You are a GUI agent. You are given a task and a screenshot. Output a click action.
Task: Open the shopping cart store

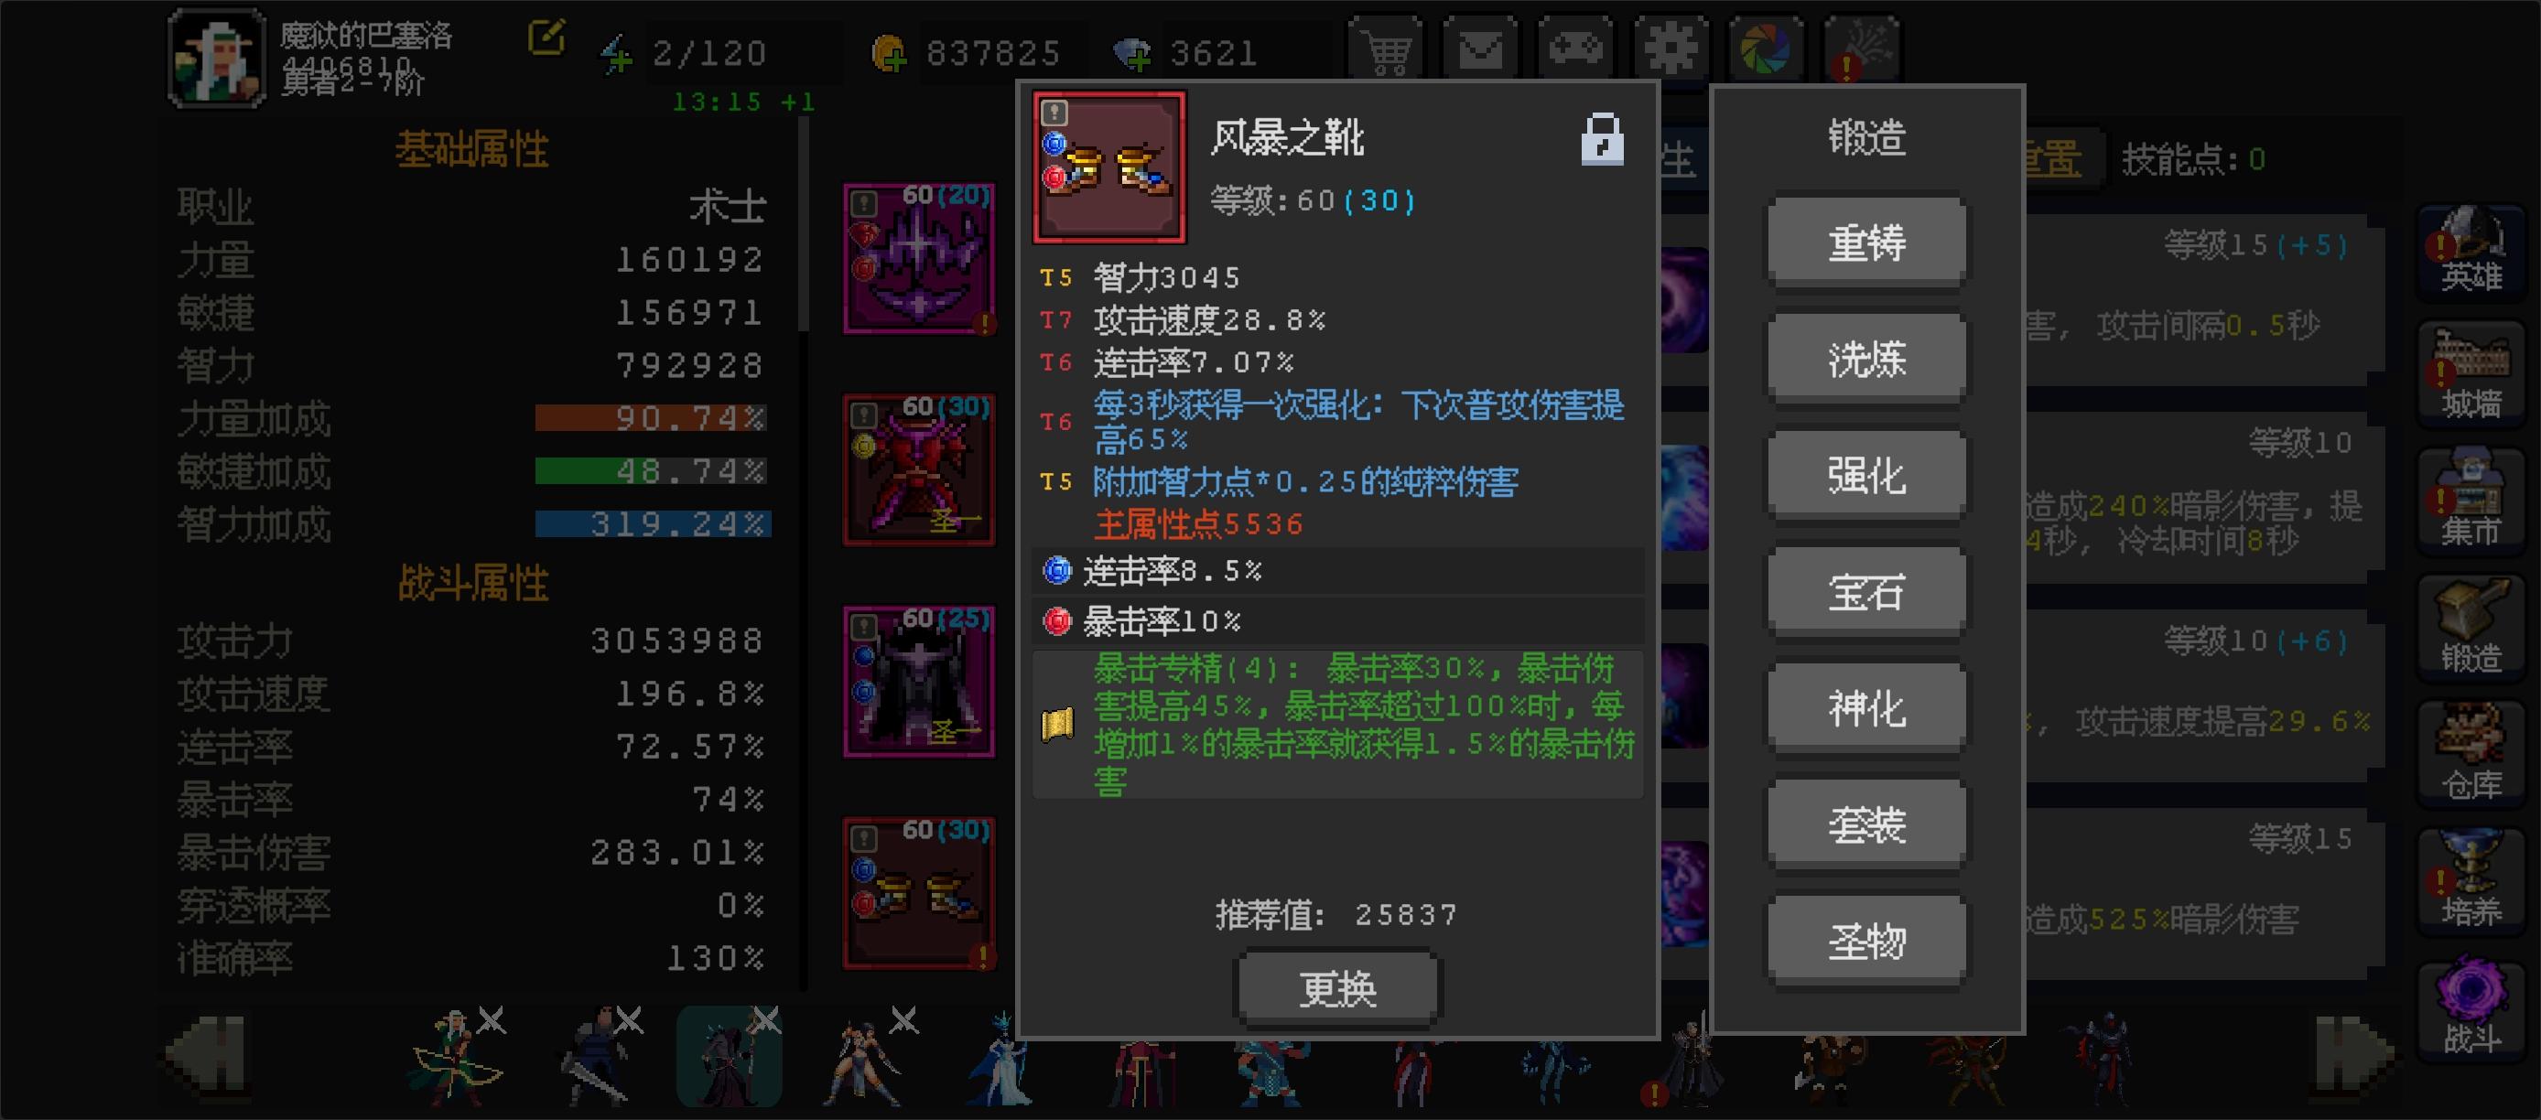tap(1385, 48)
